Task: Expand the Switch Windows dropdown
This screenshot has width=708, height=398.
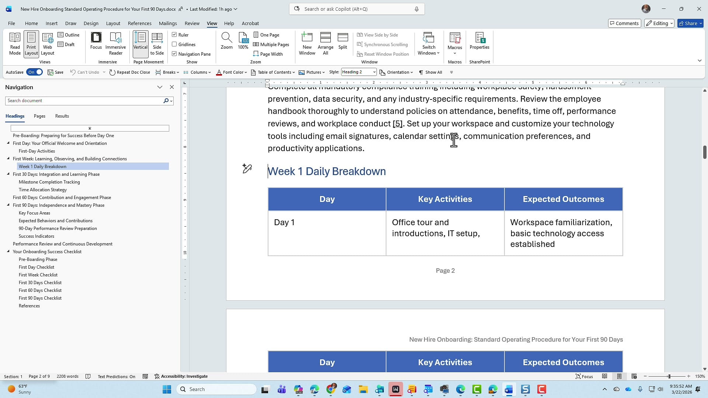Action: point(428,43)
